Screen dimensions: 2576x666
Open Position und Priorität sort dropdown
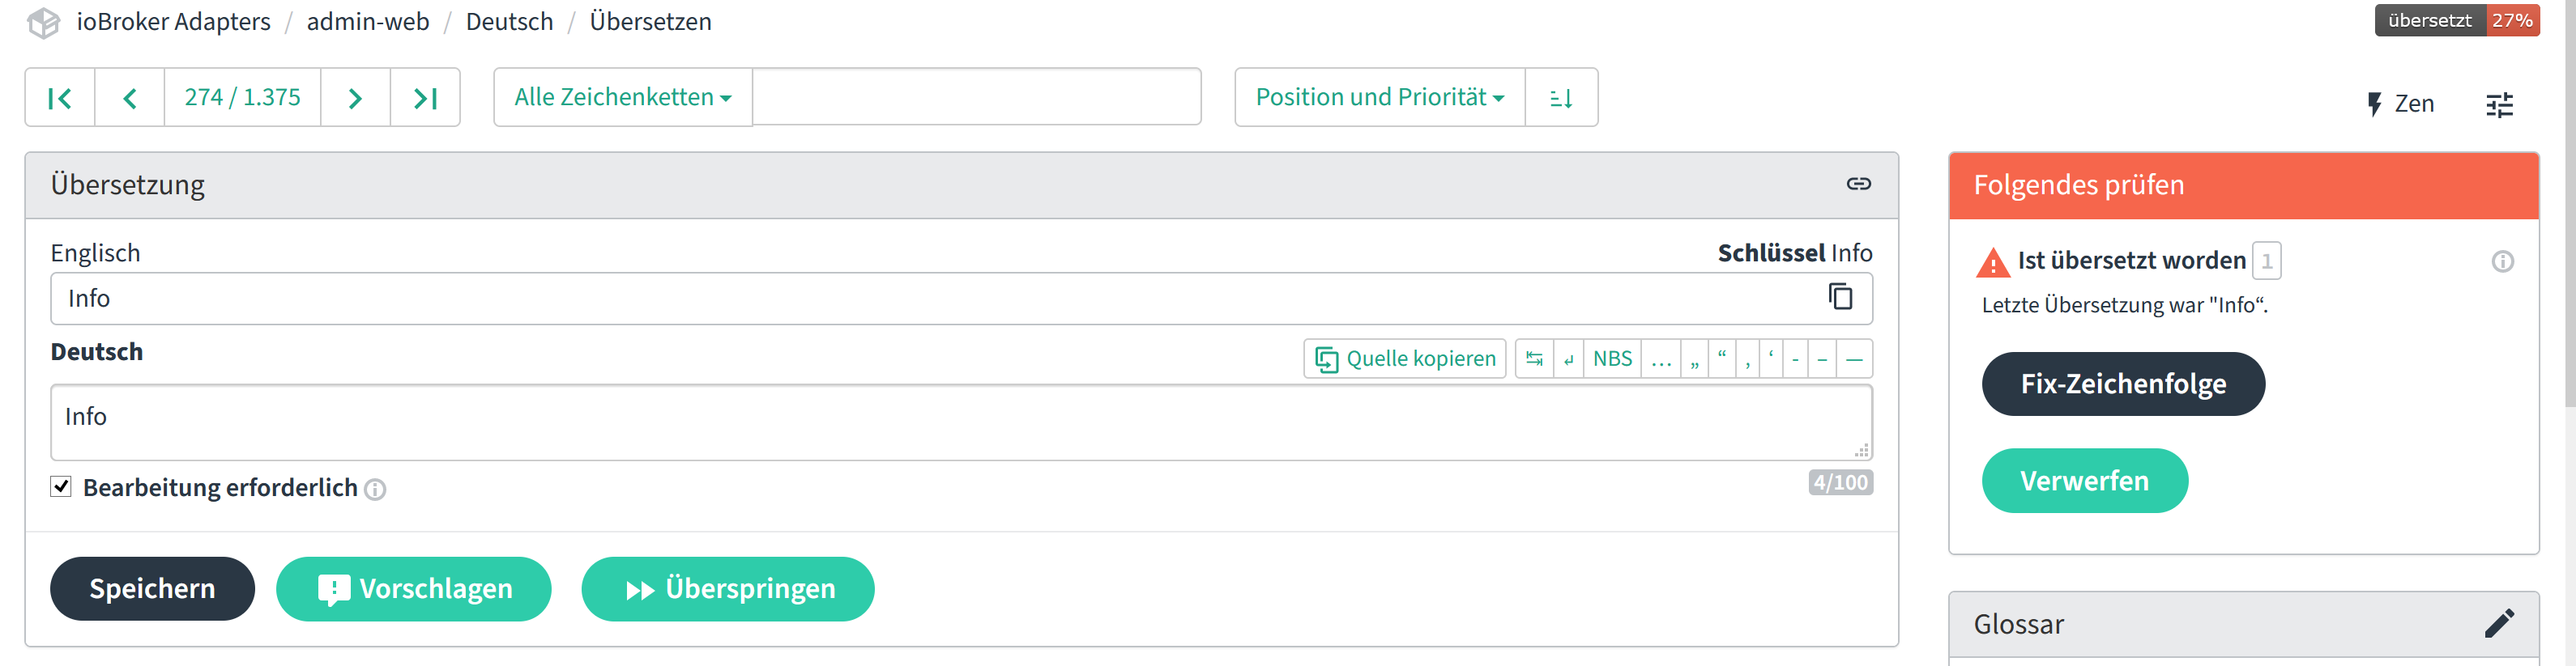point(1379,98)
